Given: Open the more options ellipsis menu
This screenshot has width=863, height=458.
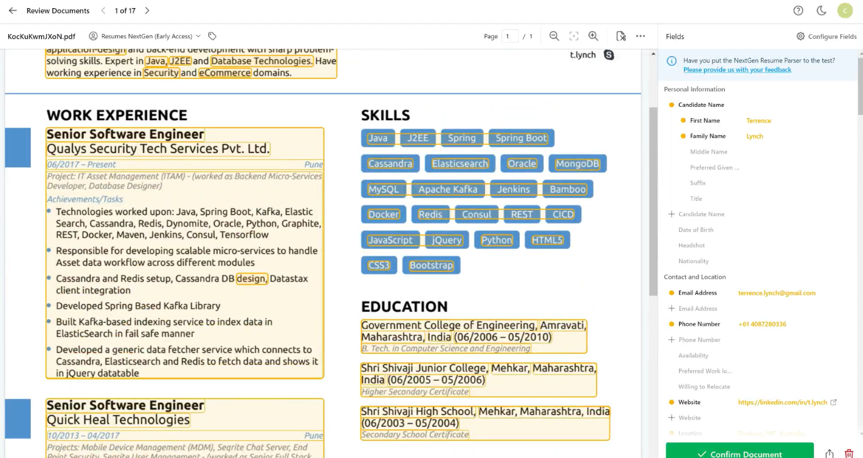Looking at the screenshot, I should (640, 36).
